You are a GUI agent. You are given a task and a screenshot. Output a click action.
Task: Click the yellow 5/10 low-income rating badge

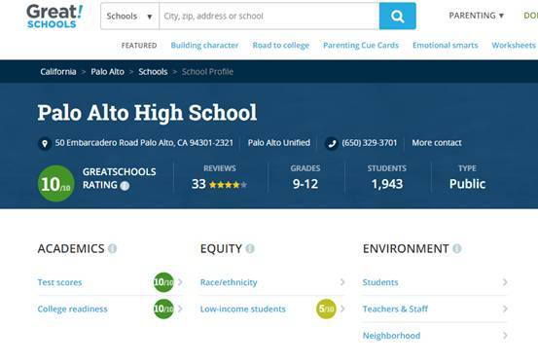tap(326, 309)
